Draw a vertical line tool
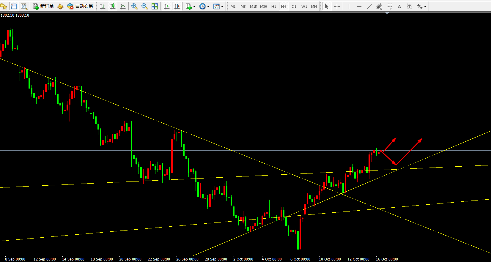491x262 pixels. 349,6
